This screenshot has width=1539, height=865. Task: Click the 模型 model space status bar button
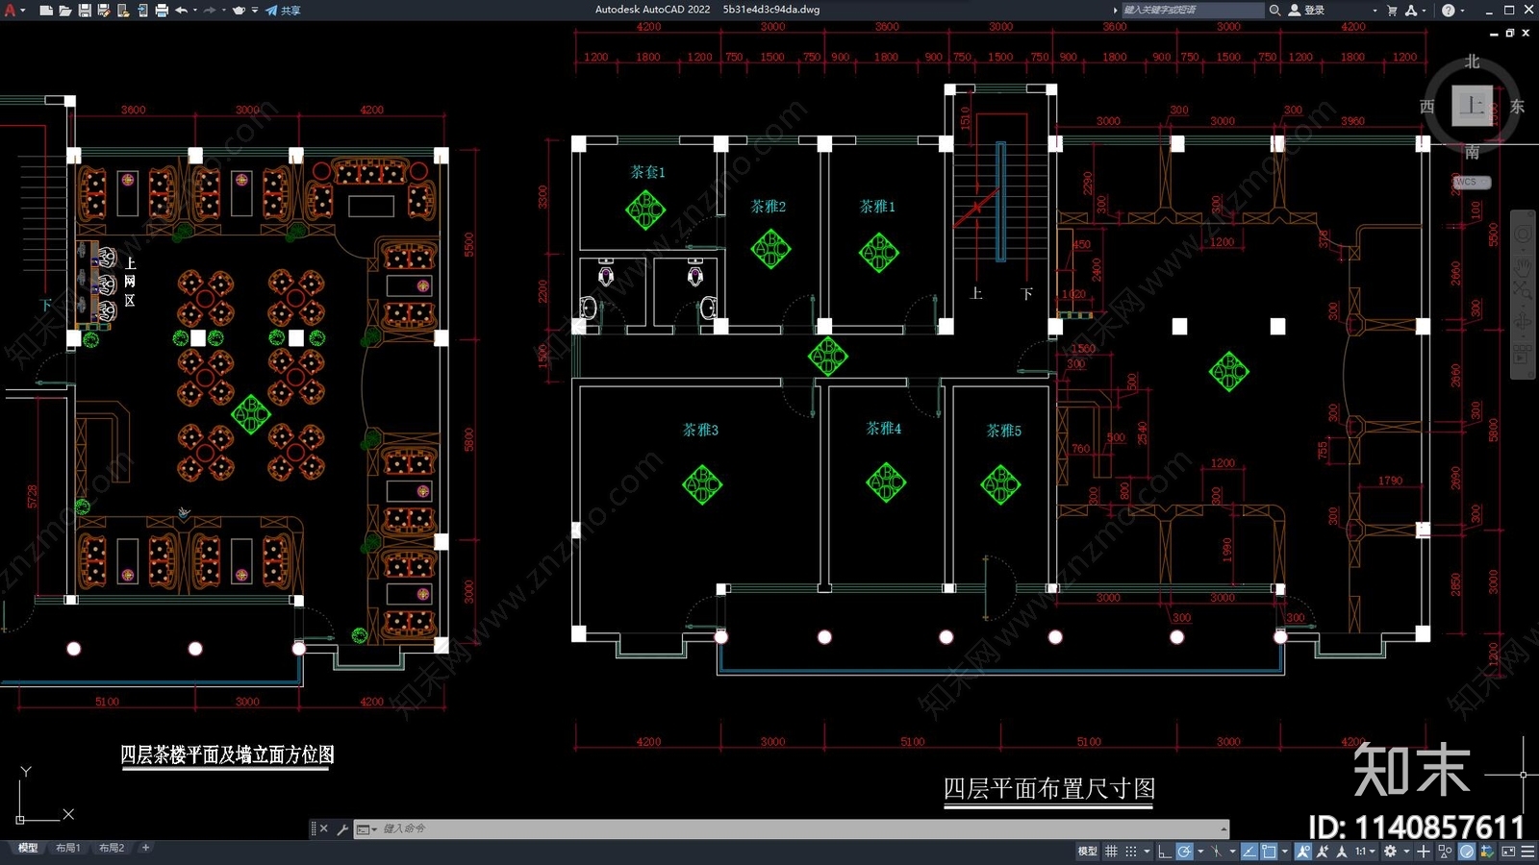(1087, 851)
